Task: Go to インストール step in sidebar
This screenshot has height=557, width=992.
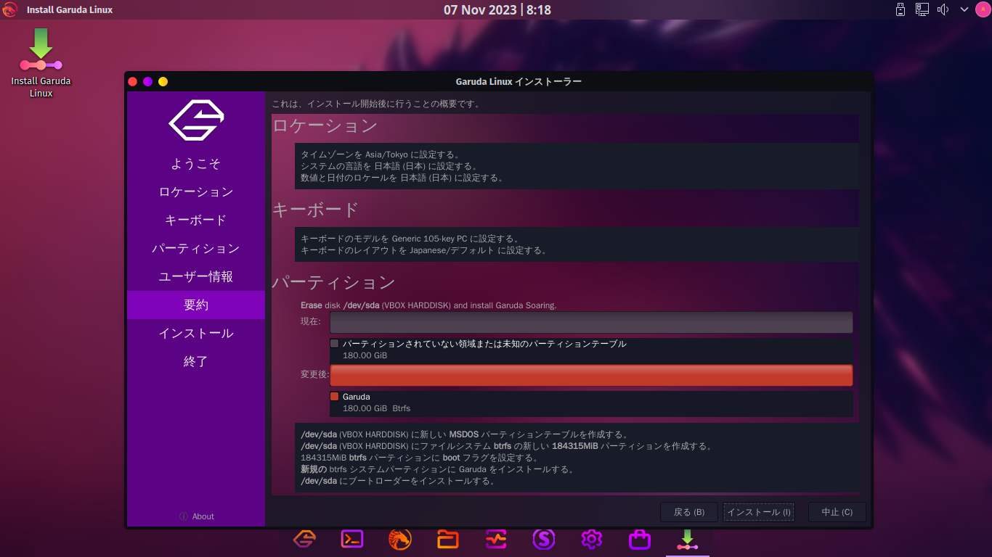Action: tap(196, 334)
